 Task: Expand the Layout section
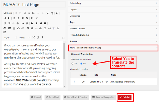click(113, 10)
